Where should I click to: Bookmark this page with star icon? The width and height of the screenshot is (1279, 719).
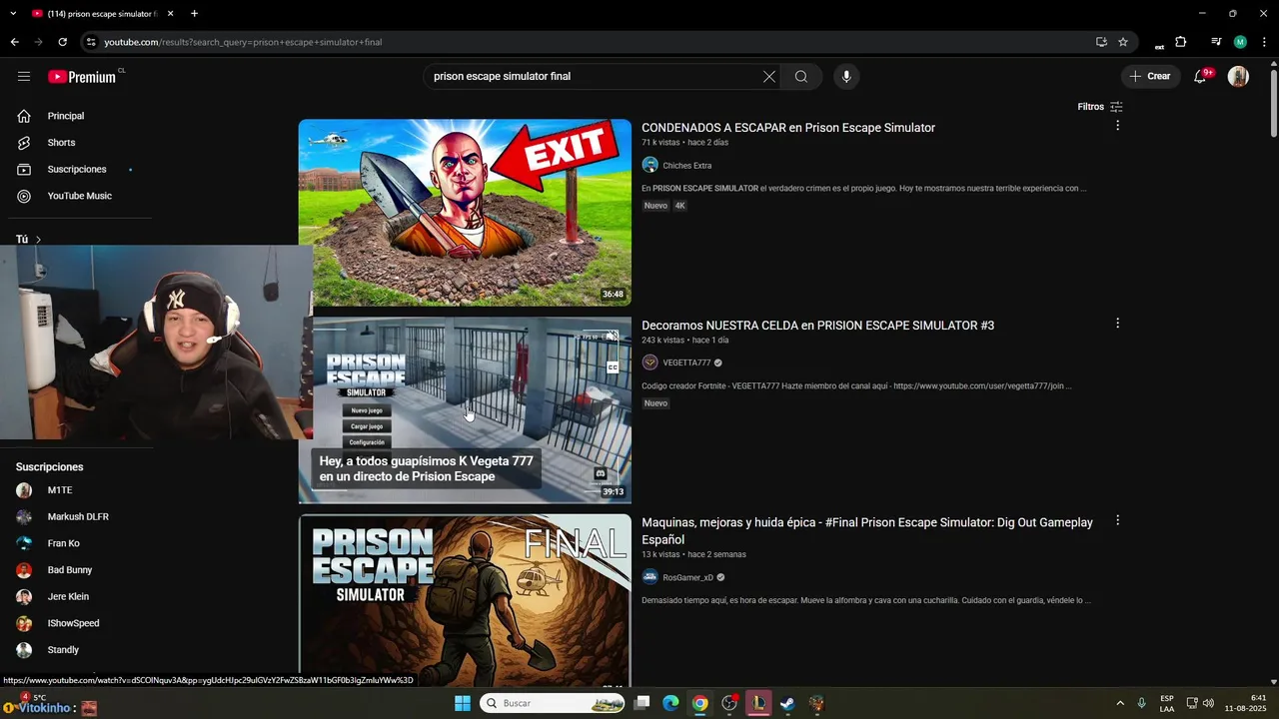click(x=1123, y=42)
